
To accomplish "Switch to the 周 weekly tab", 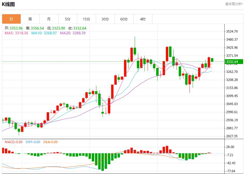I will (30, 19).
